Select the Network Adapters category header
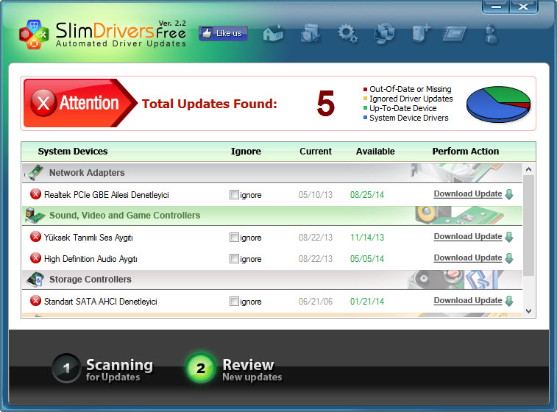557x412 pixels. tap(272, 173)
